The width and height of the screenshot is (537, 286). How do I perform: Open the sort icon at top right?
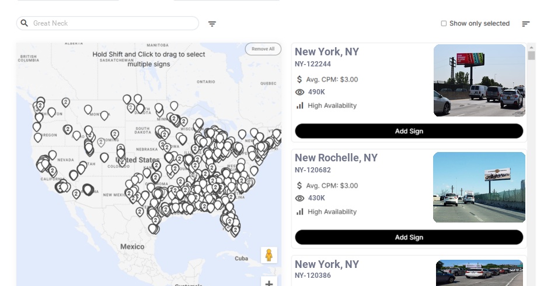[x=525, y=24]
